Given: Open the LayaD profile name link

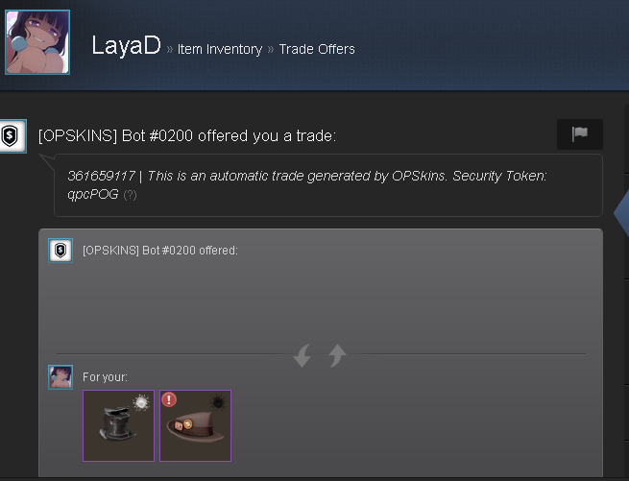Looking at the screenshot, I should click(x=126, y=45).
